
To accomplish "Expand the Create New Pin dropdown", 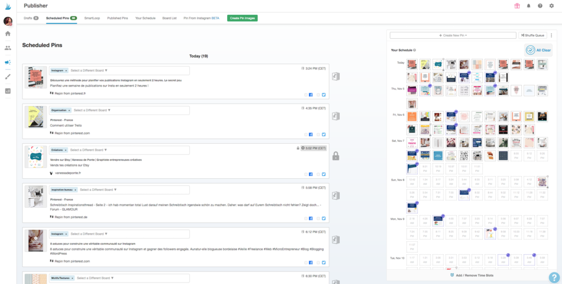I will pos(453,35).
